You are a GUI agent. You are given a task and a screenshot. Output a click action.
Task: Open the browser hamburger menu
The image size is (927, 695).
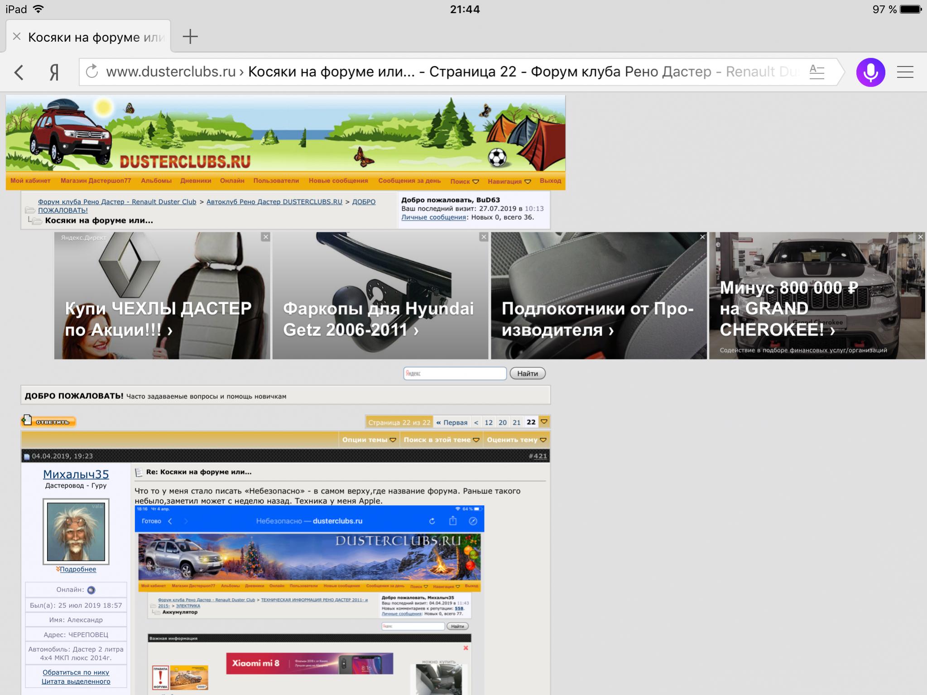tap(905, 72)
